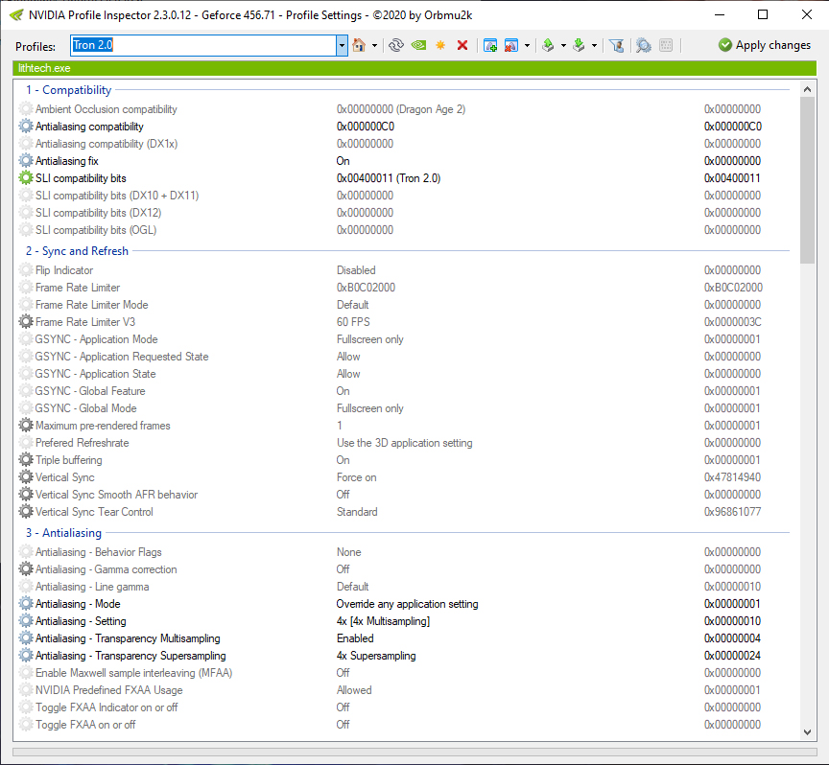The image size is (829, 765).
Task: Click into the Profiles field showing Tron 2.0
Action: 203,45
